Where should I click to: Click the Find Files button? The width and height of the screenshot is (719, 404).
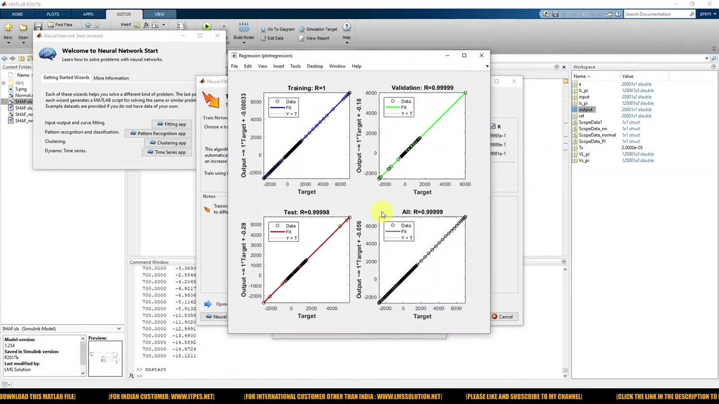[59, 25]
